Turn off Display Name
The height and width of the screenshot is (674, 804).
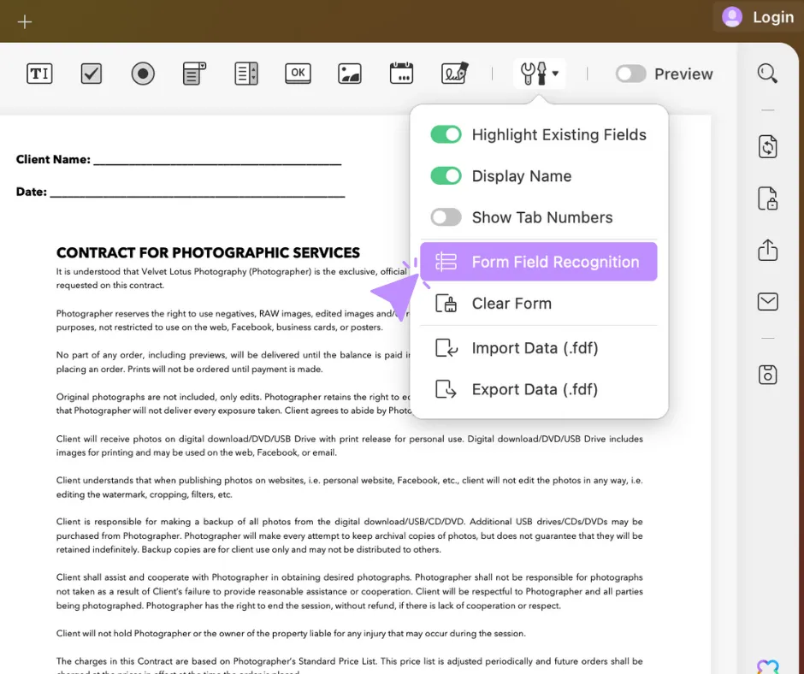coord(445,175)
